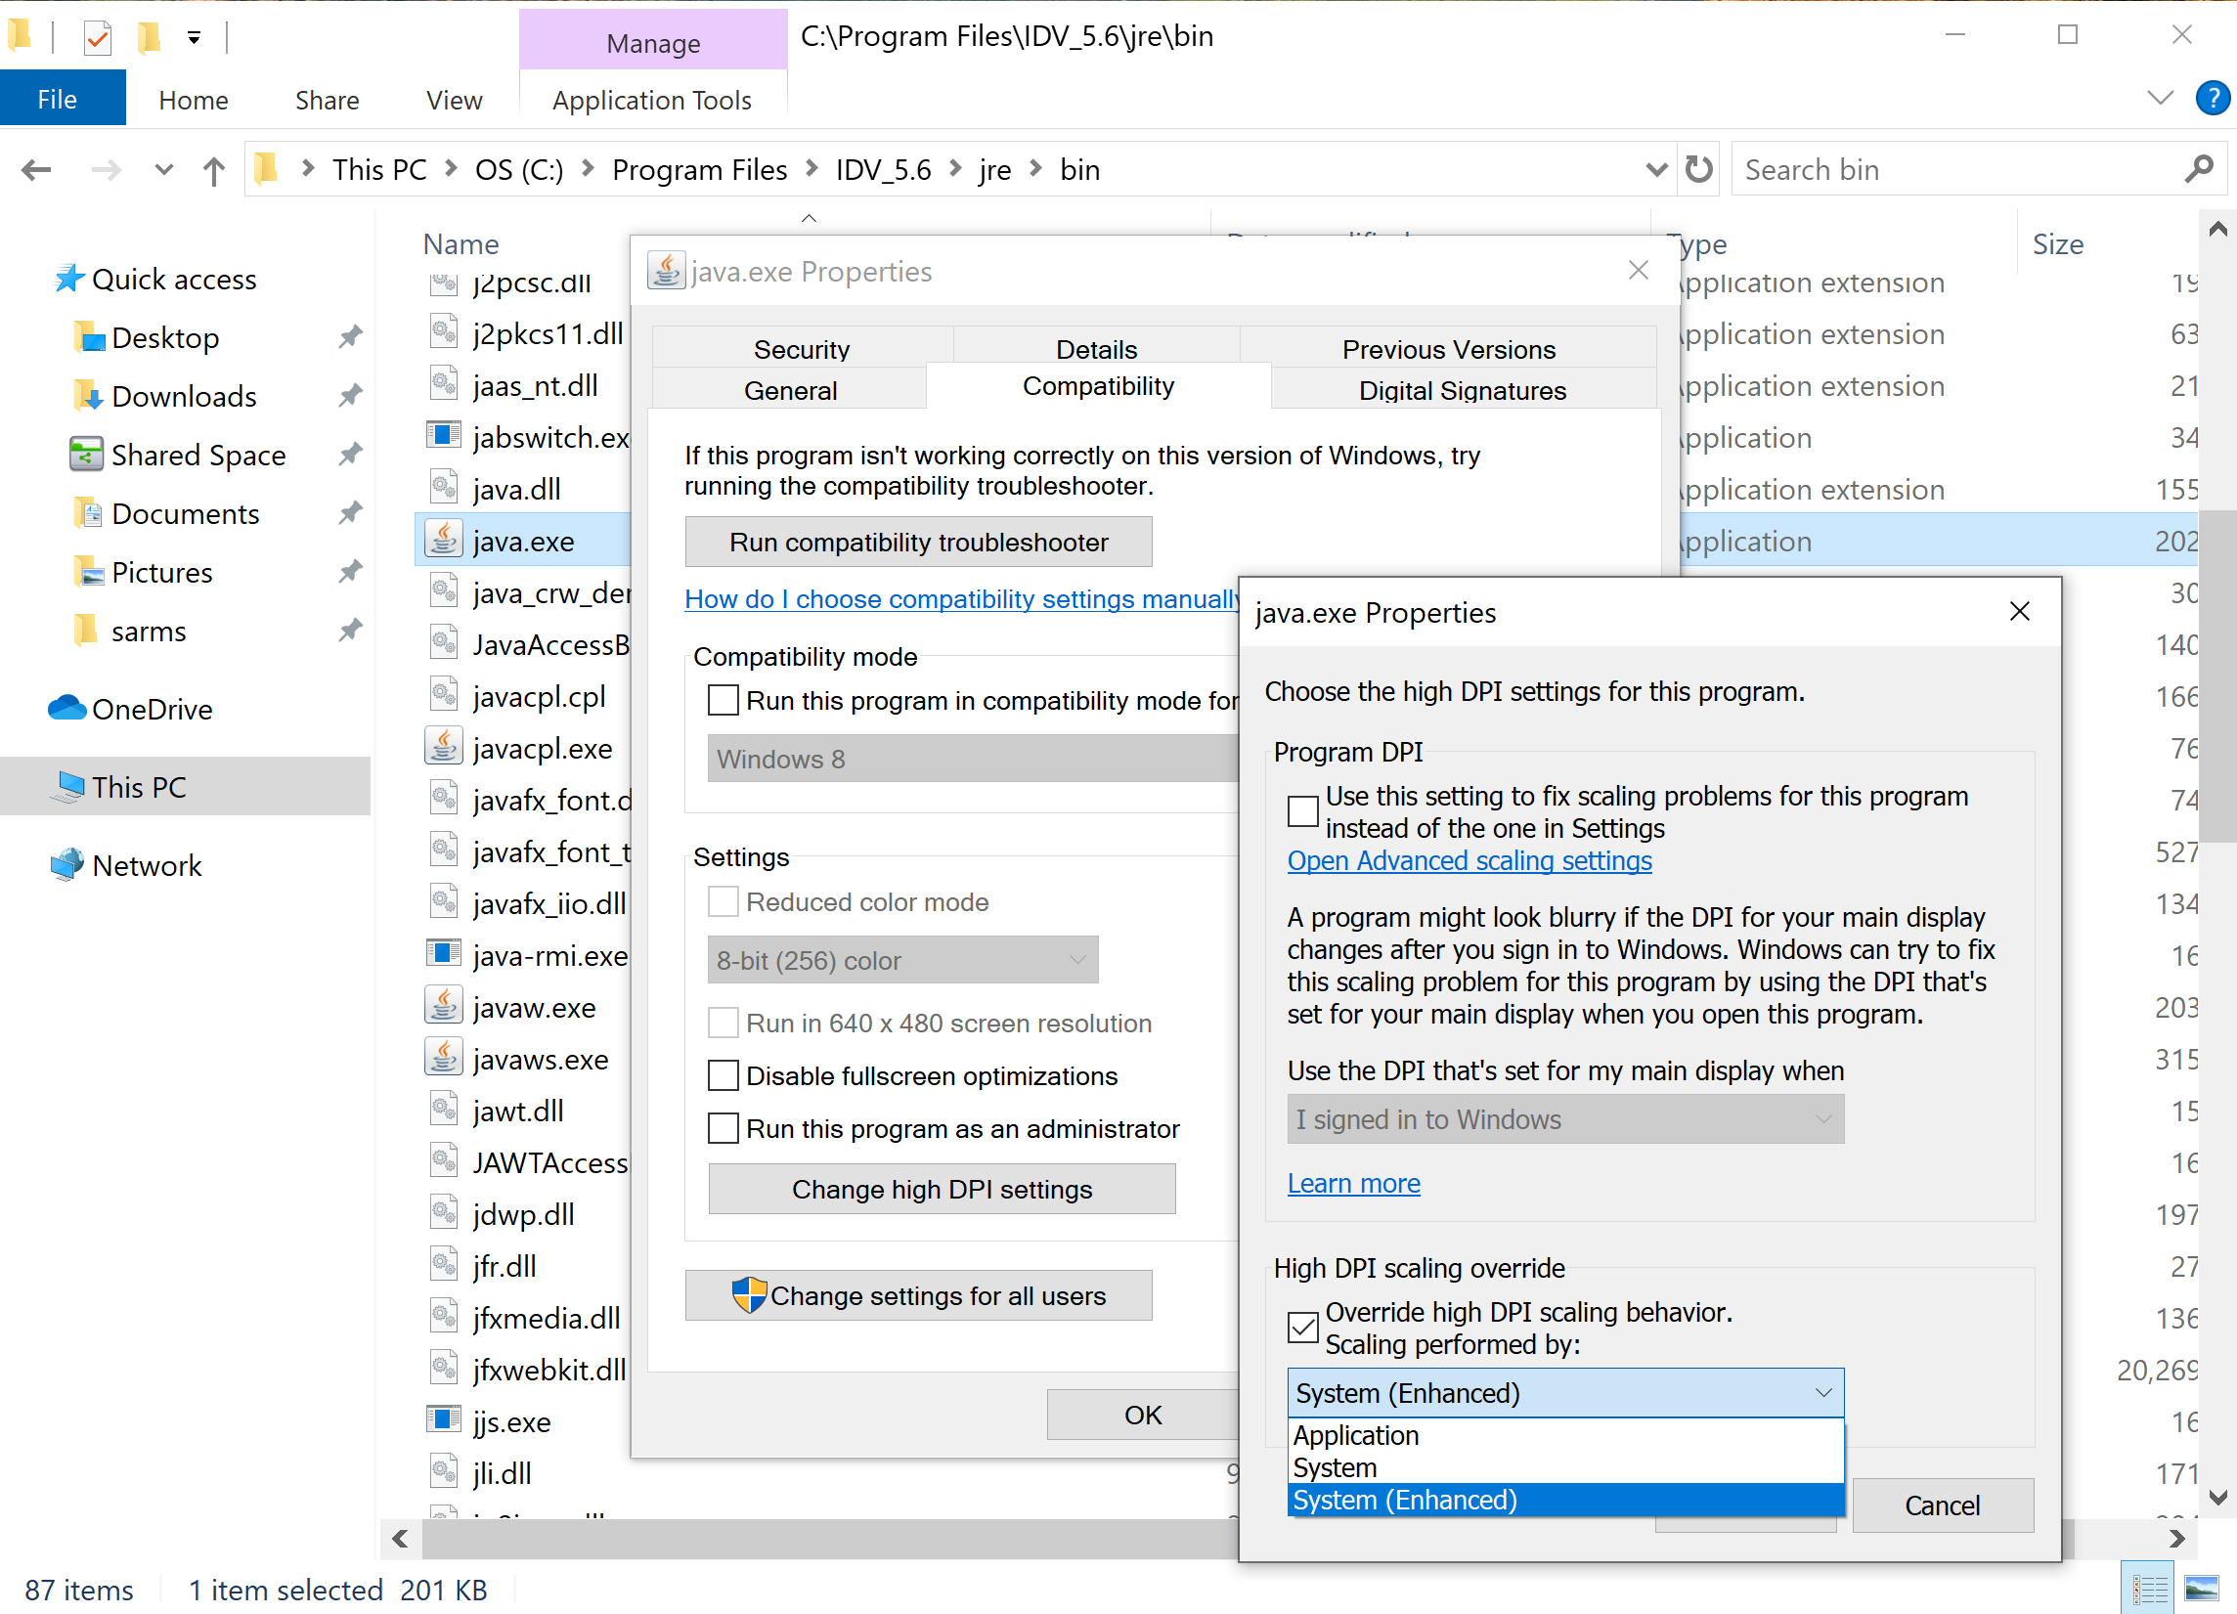Choose Application from scaling dropdown list
This screenshot has height=1614, width=2237.
tap(1356, 1435)
